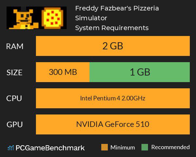Viewport: 196px width, 157px height.
Task: Click the orange Minimum legend swatch
Action: (x=104, y=147)
